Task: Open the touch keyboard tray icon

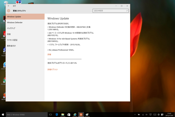Action: point(155,115)
